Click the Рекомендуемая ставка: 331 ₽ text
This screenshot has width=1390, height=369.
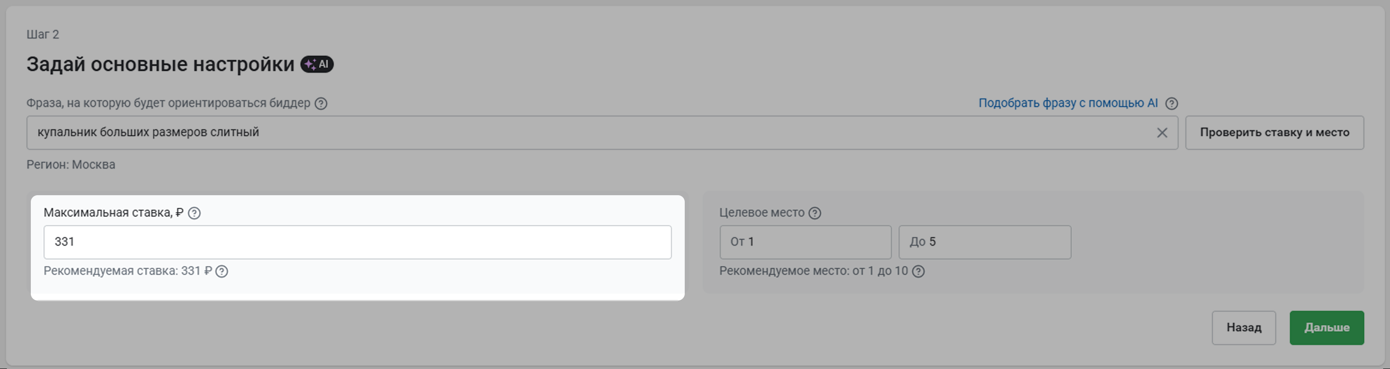click(x=128, y=271)
